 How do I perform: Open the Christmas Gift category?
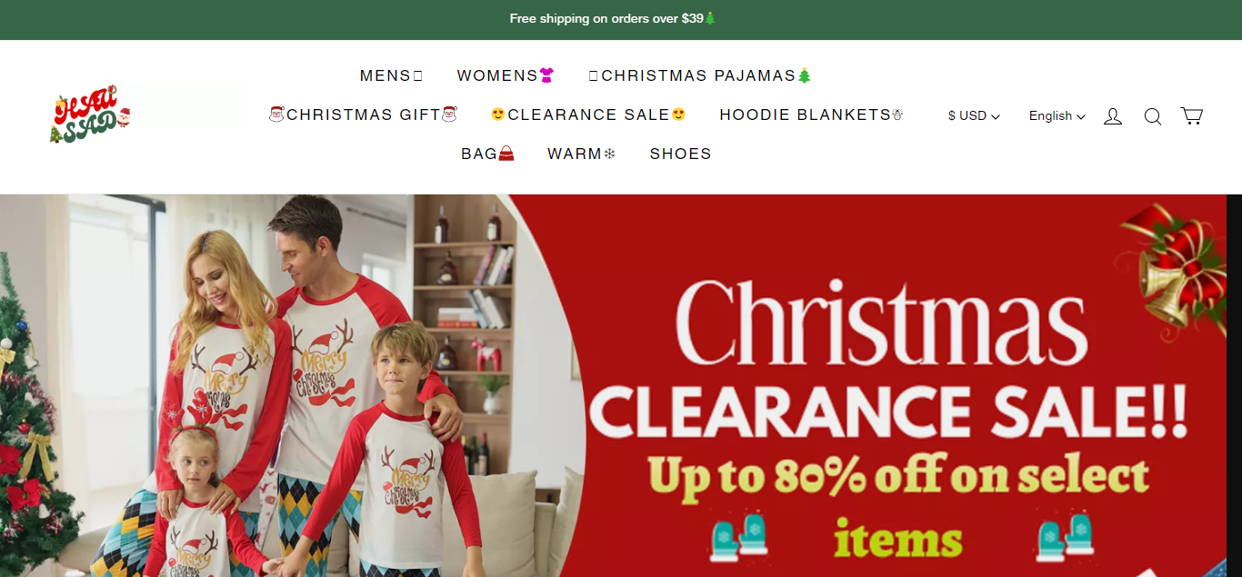(x=364, y=114)
